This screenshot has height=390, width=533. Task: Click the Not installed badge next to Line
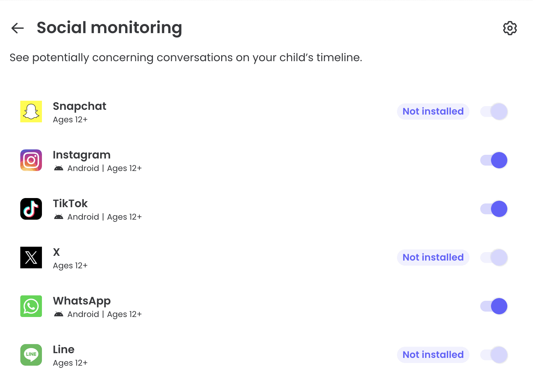coord(433,355)
